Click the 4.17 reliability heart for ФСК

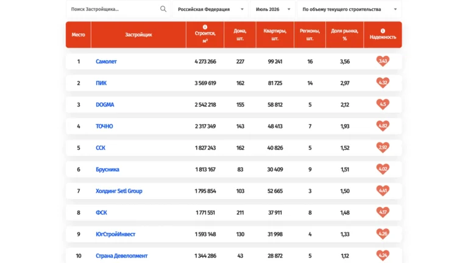[x=383, y=212]
